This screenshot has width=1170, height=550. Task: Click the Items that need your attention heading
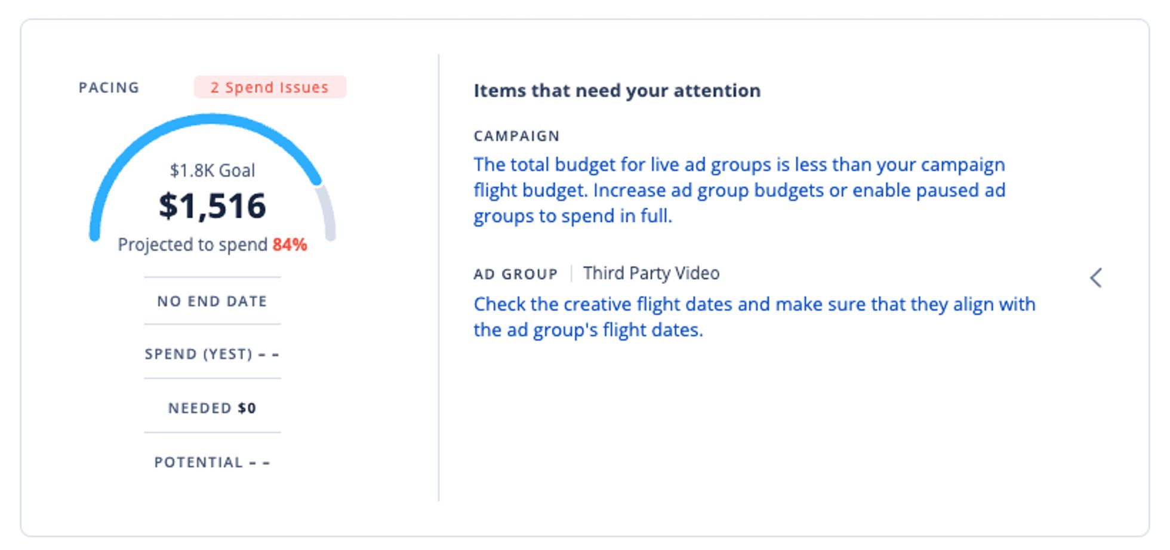point(617,90)
